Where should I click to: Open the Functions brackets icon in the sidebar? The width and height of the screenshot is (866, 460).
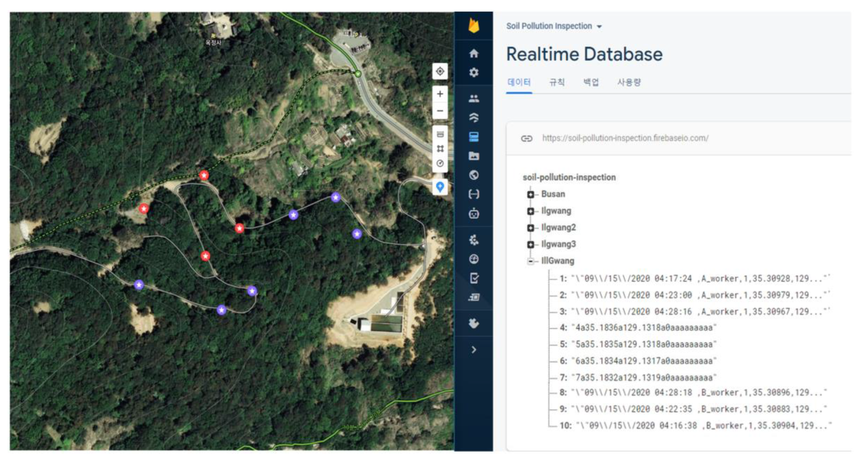coord(474,194)
